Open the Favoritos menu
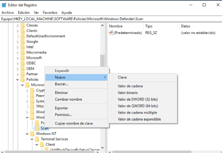This screenshot has width=222, height=153. pos(50,13)
